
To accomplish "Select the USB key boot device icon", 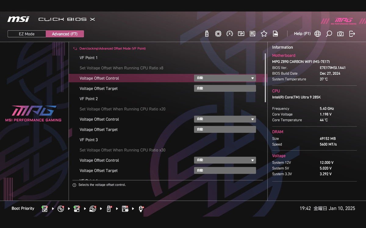I will [x=109, y=209].
